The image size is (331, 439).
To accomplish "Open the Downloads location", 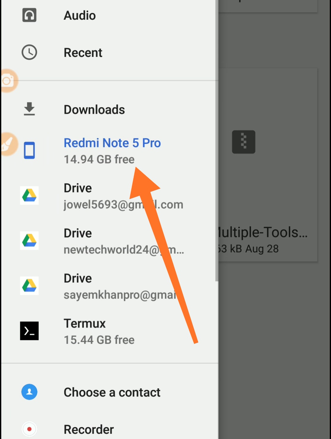I will [110, 110].
